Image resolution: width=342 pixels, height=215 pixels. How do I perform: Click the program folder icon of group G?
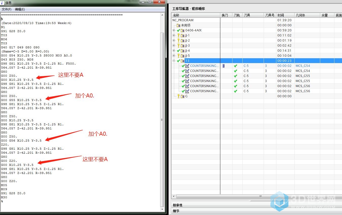coord(183,96)
